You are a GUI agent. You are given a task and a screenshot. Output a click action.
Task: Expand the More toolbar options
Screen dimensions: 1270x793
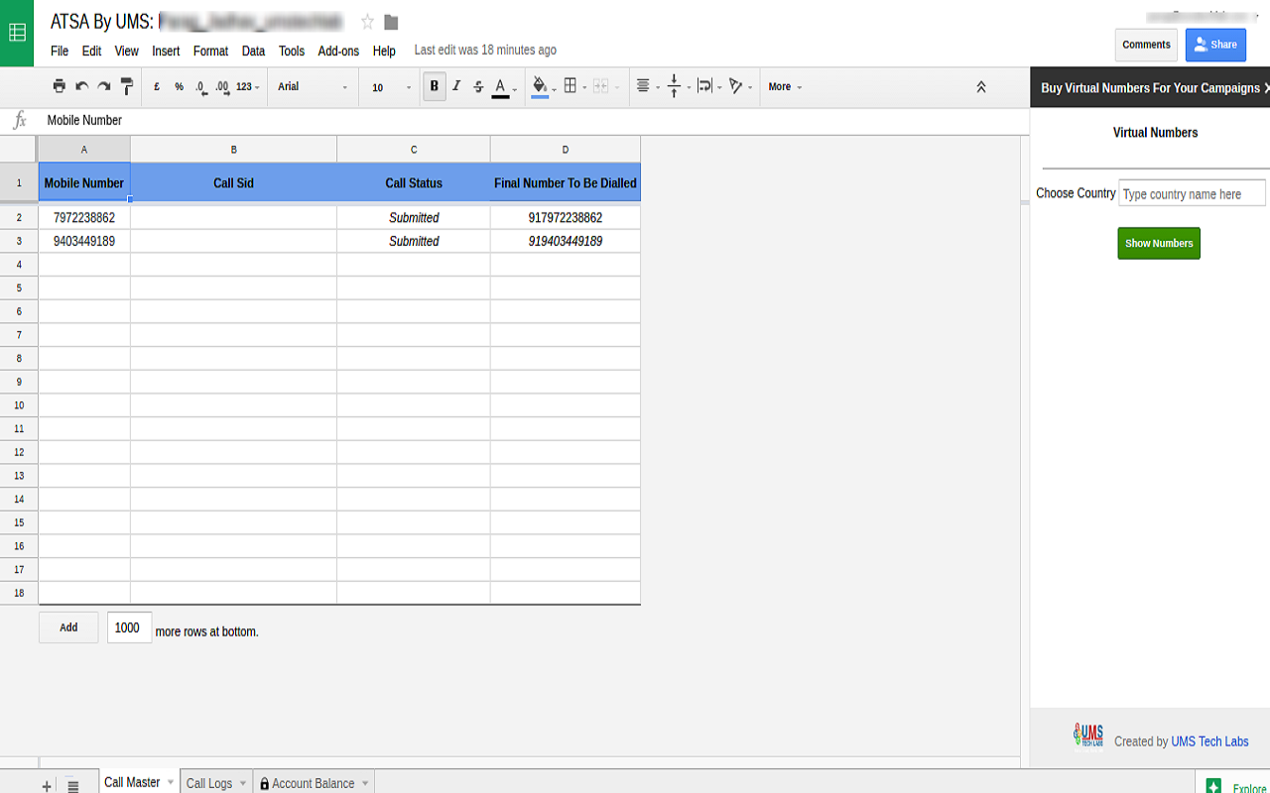pyautogui.click(x=785, y=87)
